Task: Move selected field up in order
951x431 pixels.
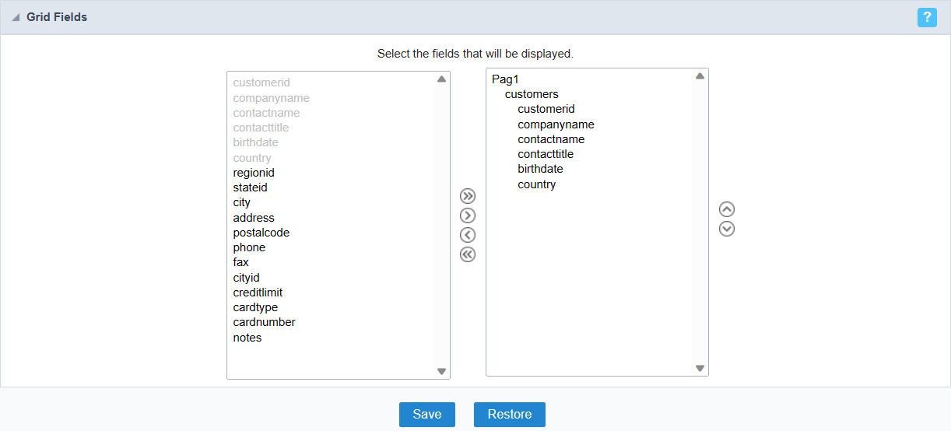Action: (727, 209)
